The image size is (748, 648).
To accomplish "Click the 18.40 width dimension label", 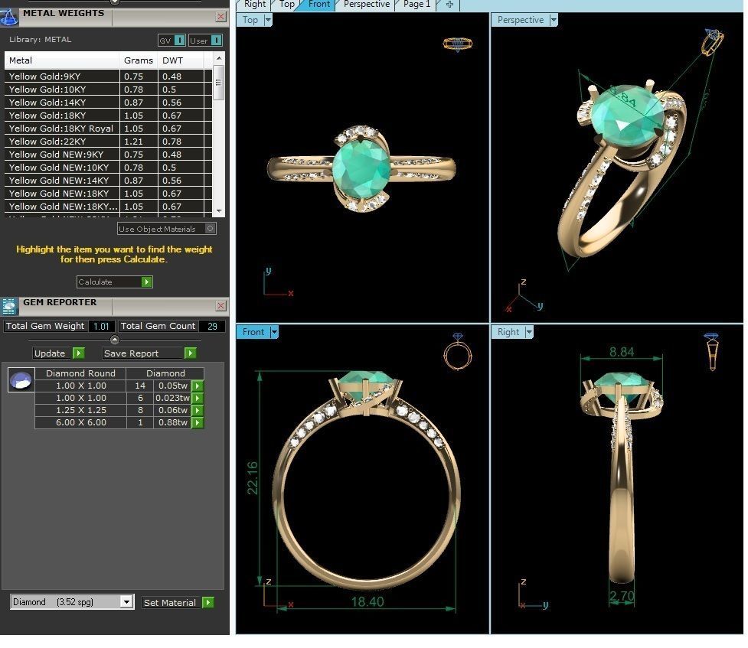I will (x=367, y=602).
